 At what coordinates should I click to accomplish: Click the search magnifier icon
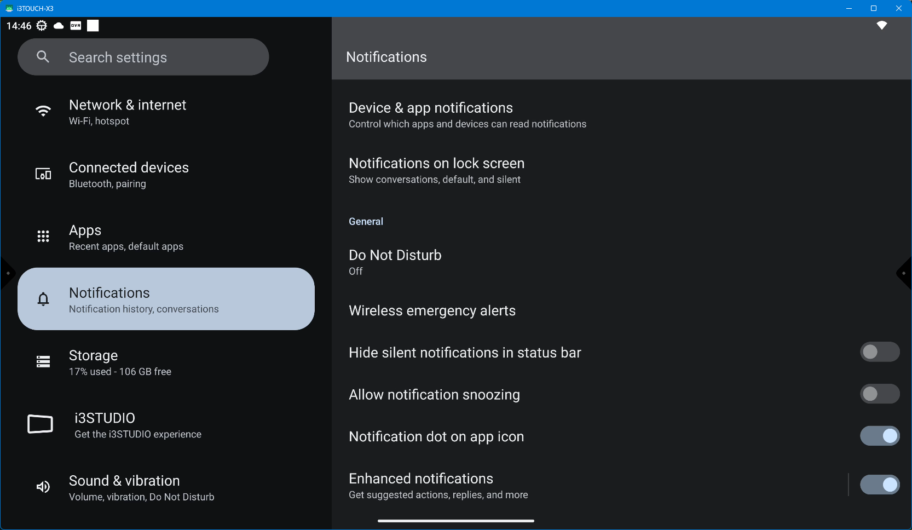click(x=43, y=57)
